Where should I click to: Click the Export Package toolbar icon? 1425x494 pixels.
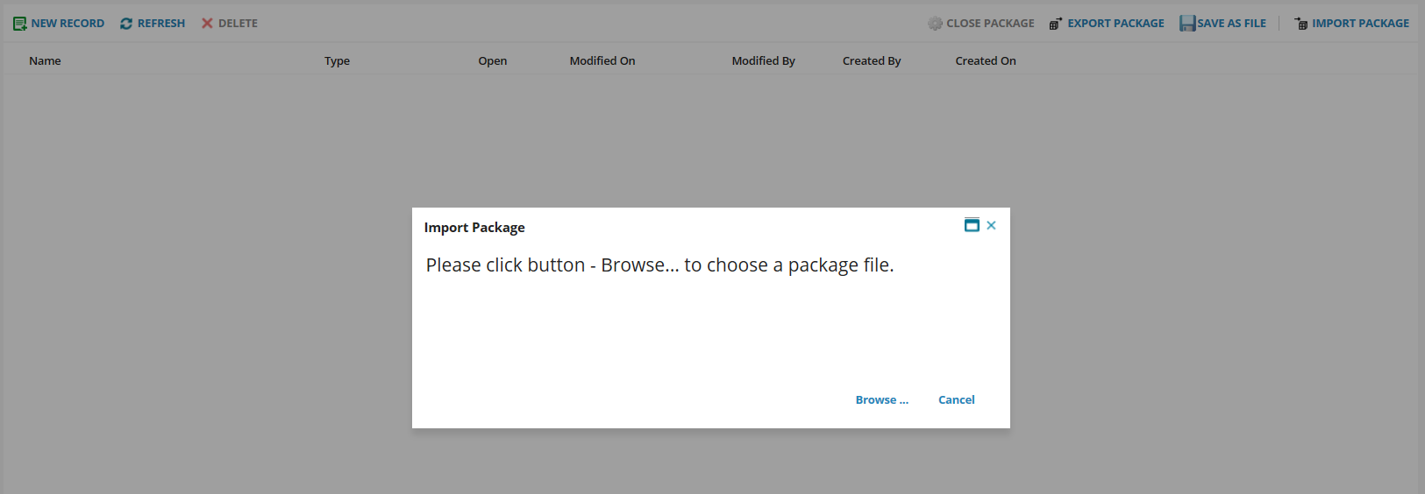point(1056,24)
